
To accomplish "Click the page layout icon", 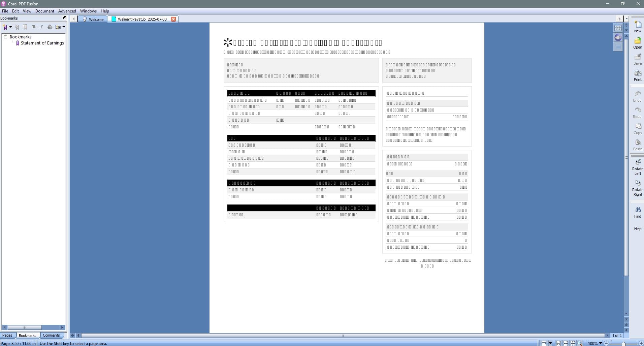I will [x=544, y=343].
